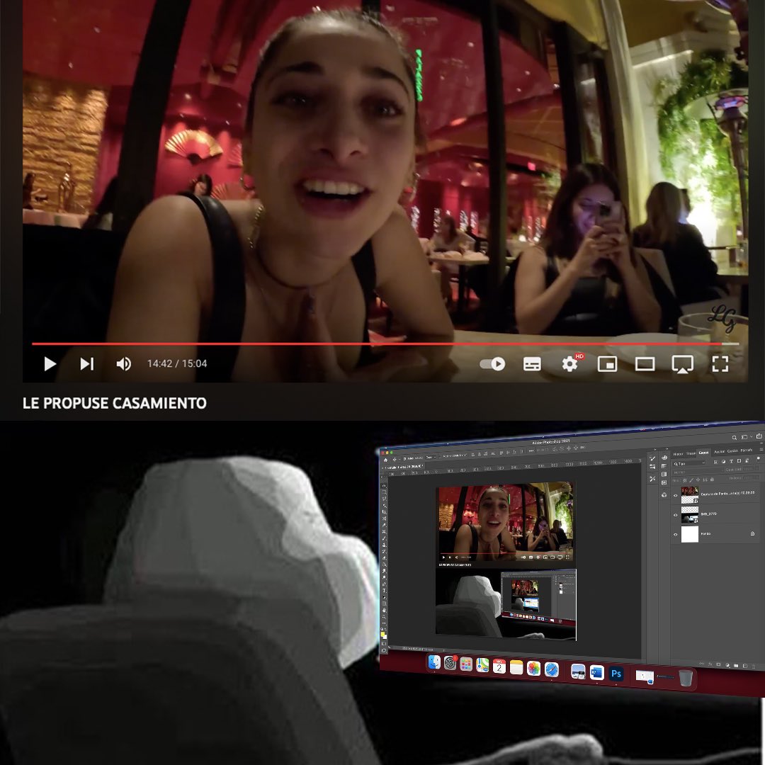Hide the IMG layer in Capas
The width and height of the screenshot is (765, 765).
coord(675,515)
